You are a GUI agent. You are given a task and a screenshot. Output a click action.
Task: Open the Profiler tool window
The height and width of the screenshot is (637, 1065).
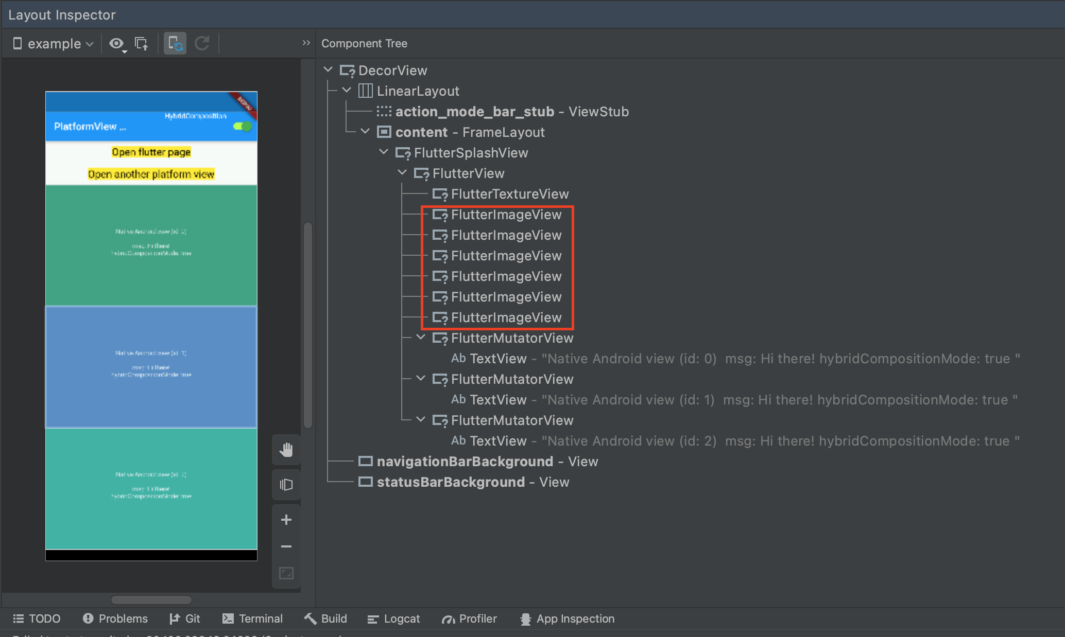(469, 618)
